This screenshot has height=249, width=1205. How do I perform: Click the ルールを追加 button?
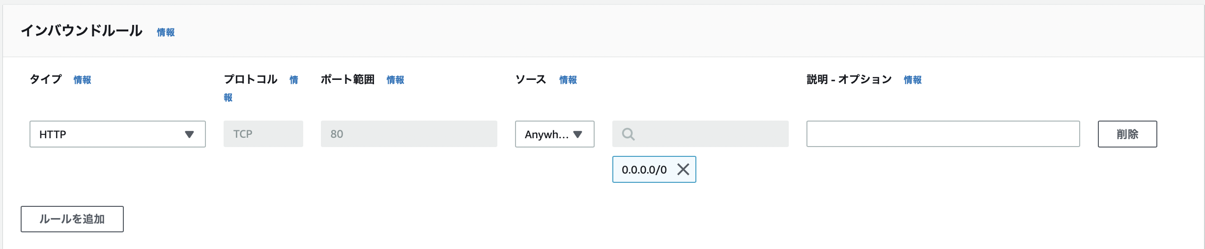(x=72, y=219)
